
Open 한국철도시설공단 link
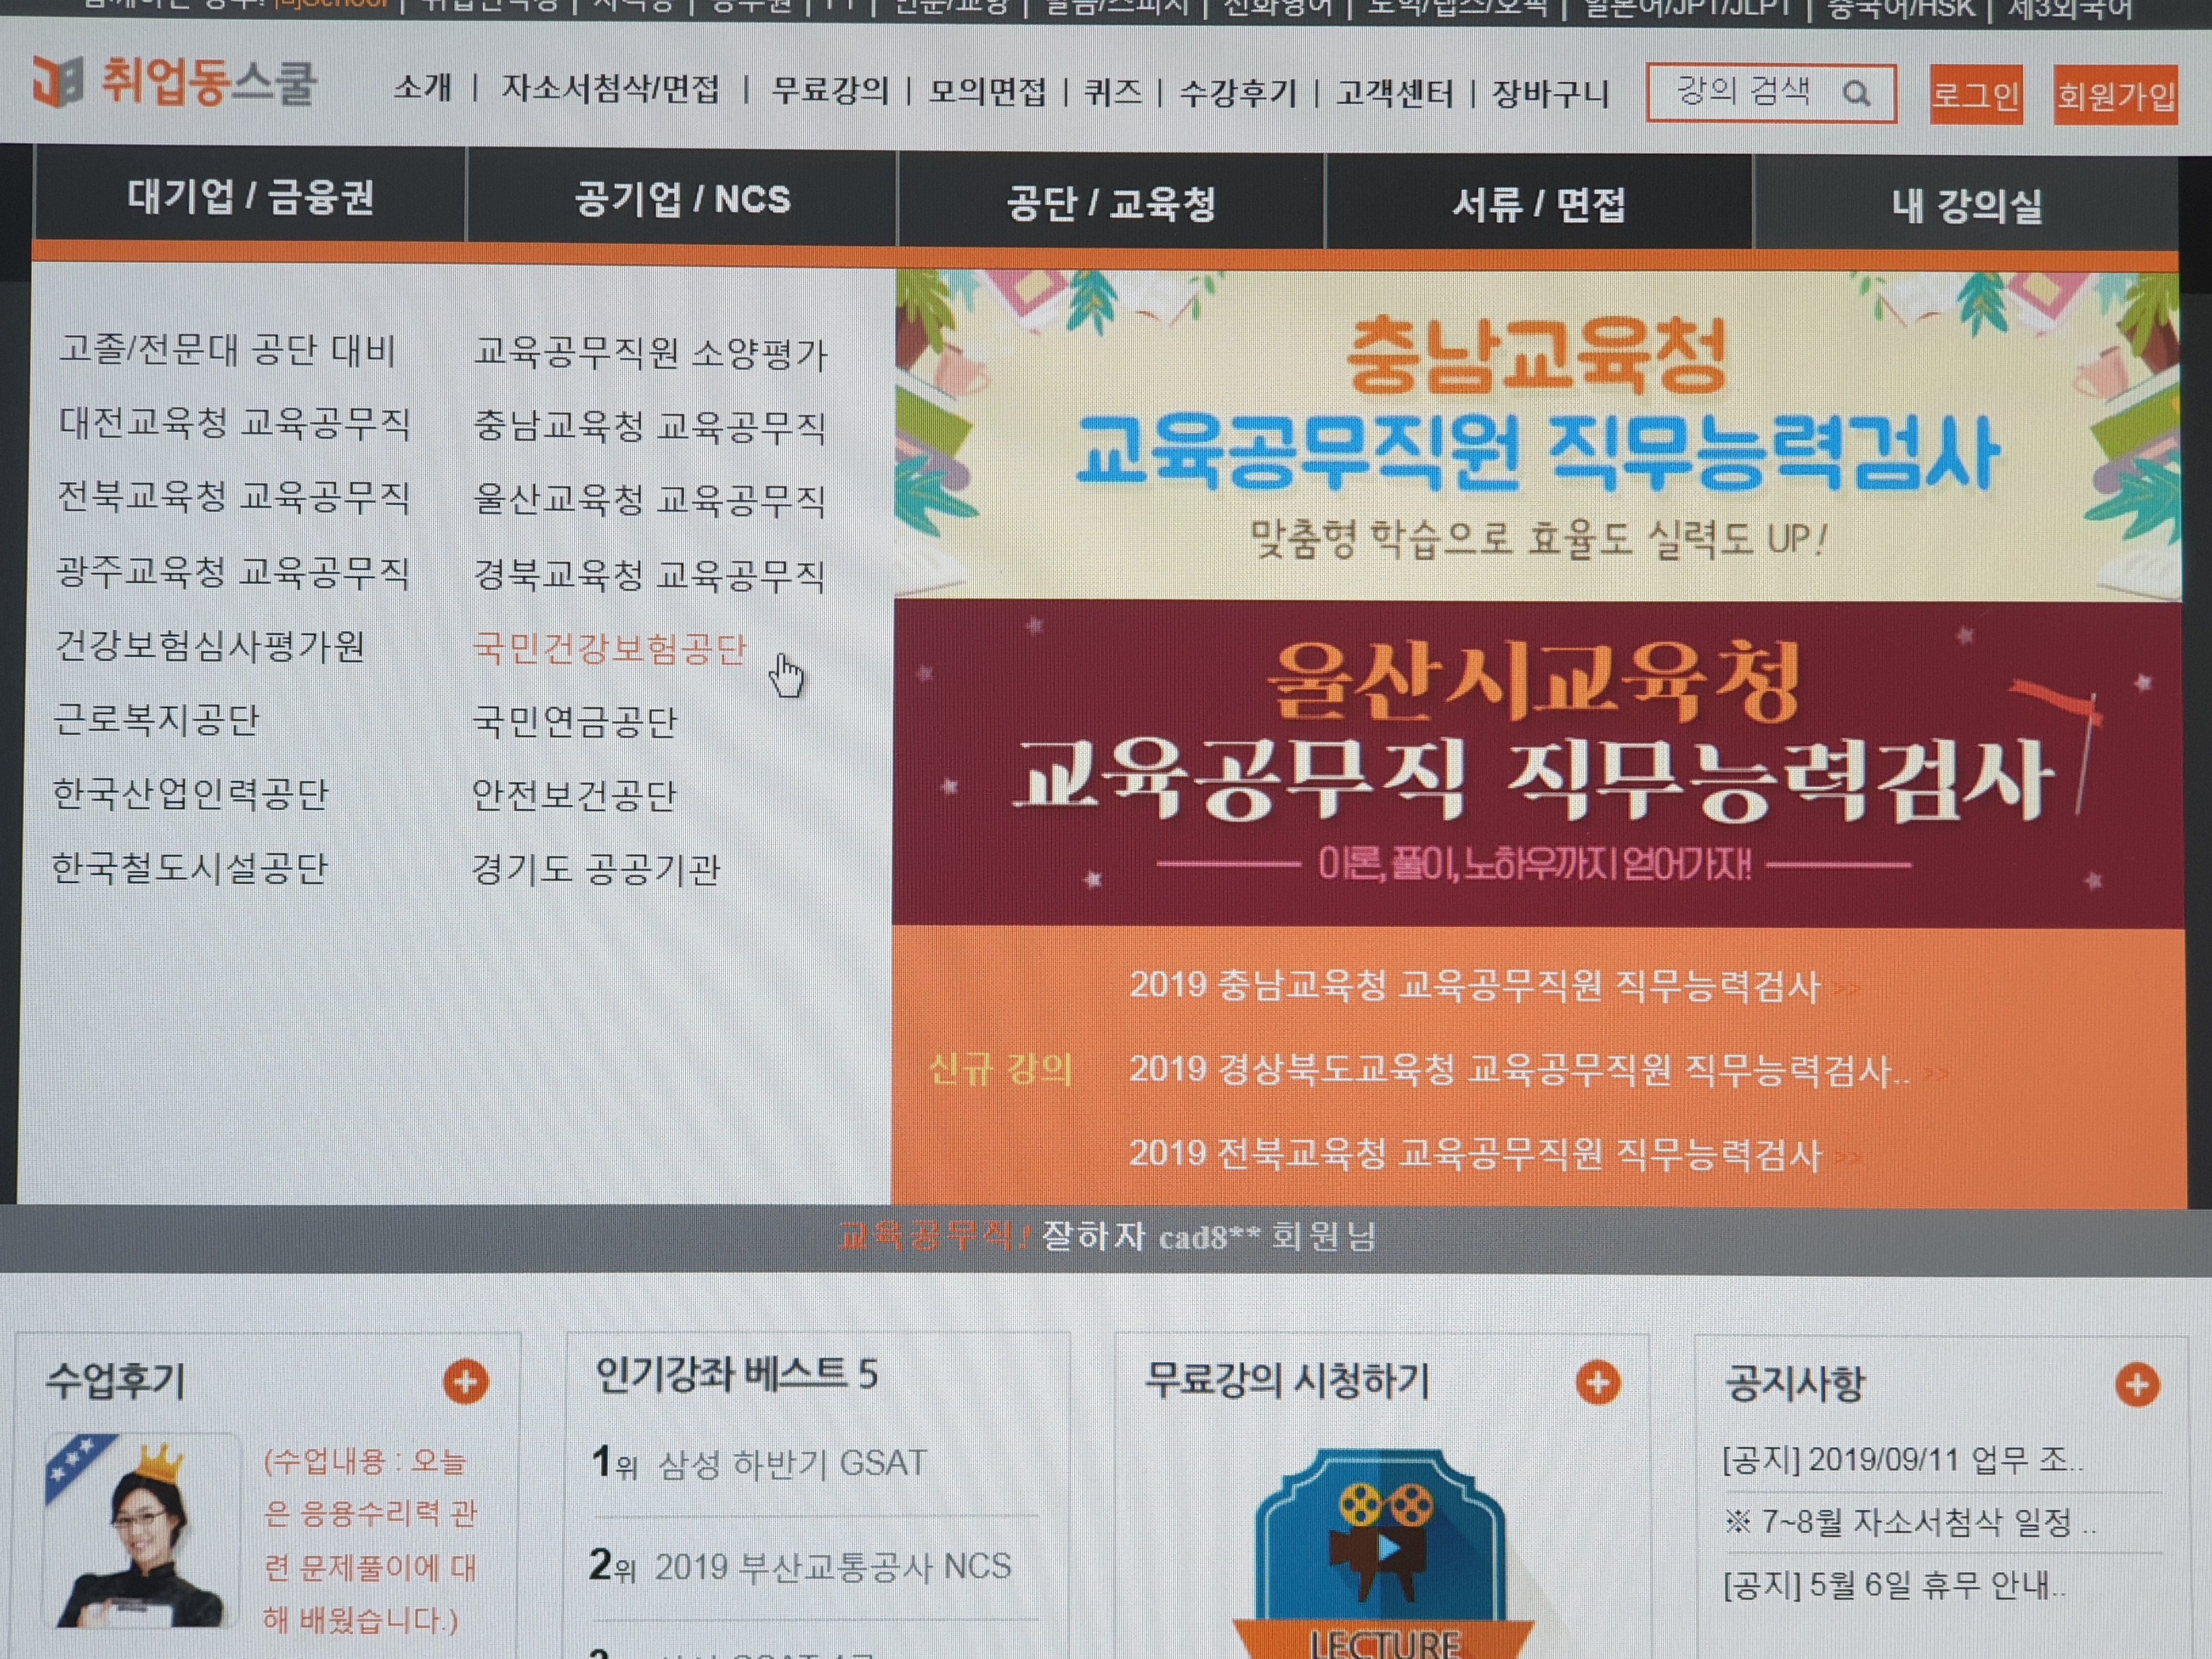click(189, 868)
